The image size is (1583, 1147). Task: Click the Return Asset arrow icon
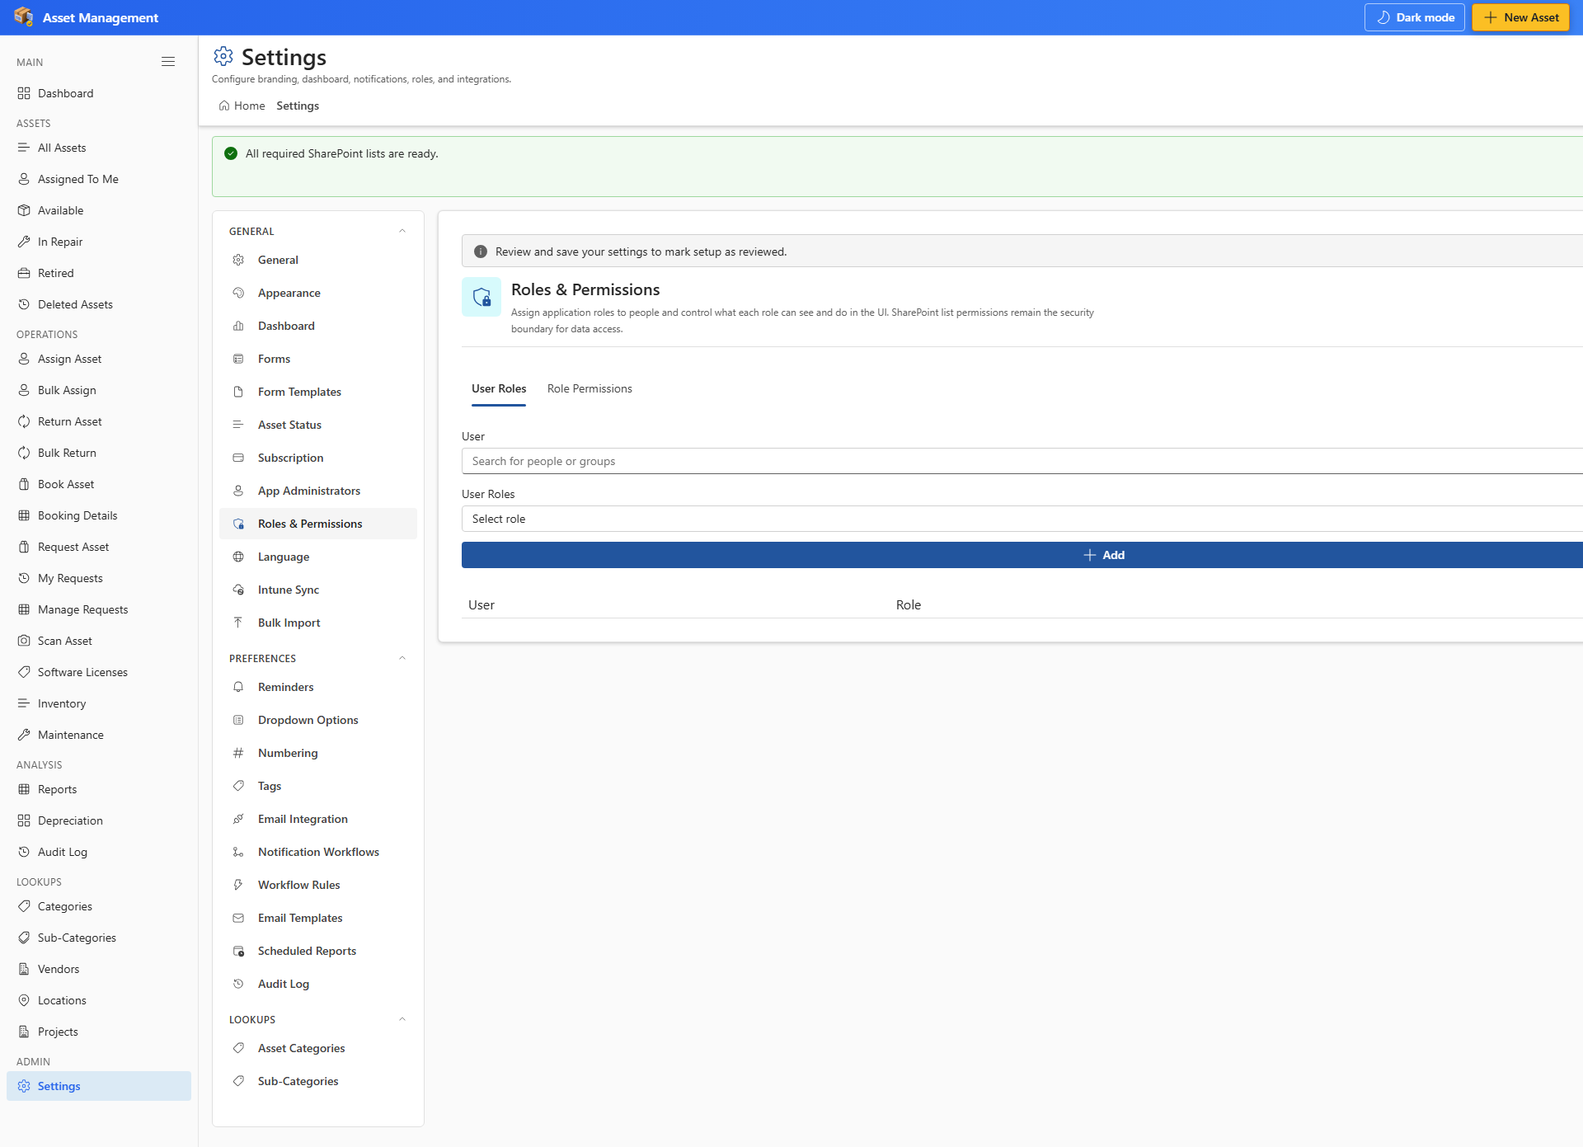(24, 421)
